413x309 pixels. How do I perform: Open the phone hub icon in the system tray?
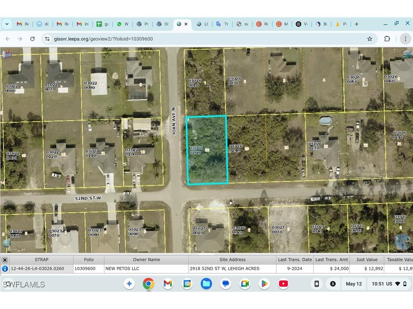tap(316, 284)
